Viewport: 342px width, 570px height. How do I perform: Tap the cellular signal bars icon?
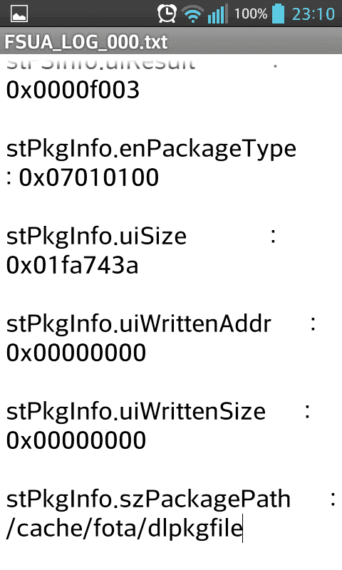coord(218,14)
